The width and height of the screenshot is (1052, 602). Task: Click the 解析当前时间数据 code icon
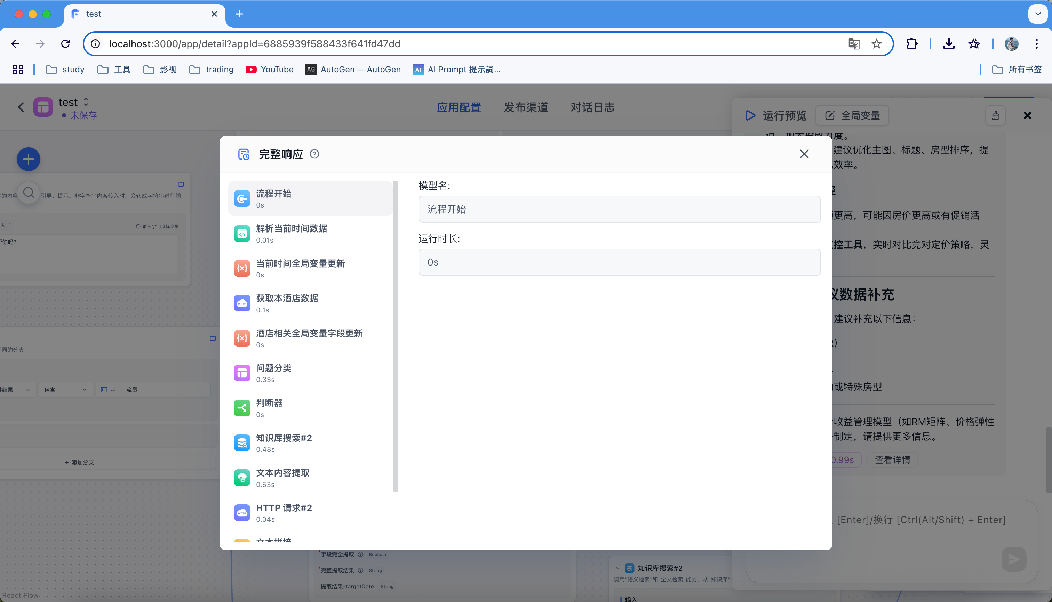242,234
